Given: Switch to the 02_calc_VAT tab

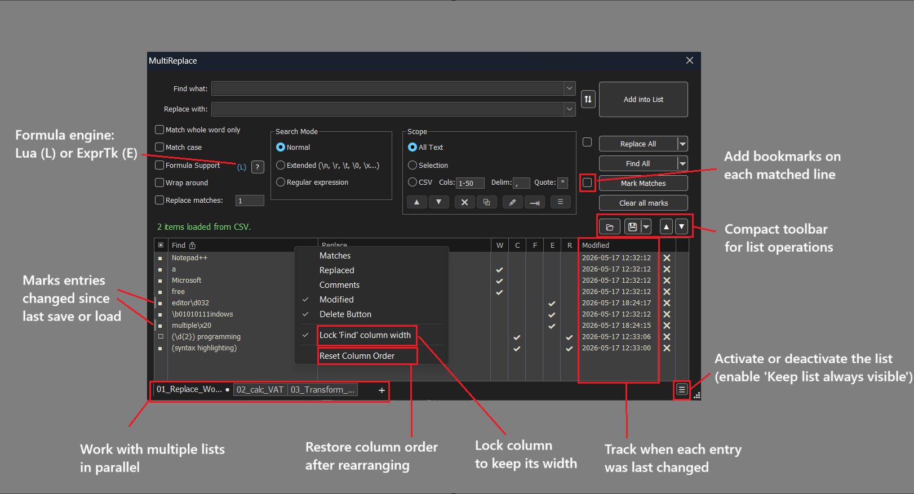Looking at the screenshot, I should coord(260,390).
